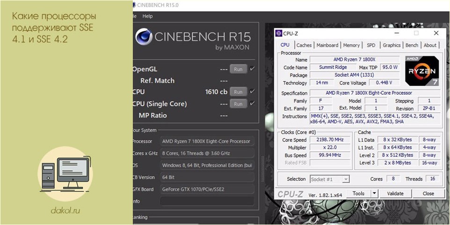The width and height of the screenshot is (450, 225).
Task: Click the 'AMD Ryzen 7 1800X' Name value
Action: [355, 60]
